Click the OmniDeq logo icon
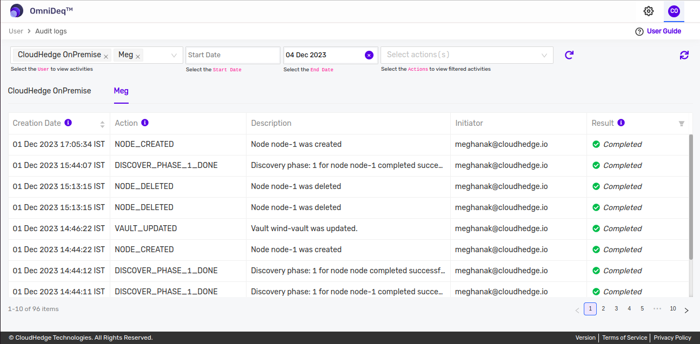 point(17,10)
